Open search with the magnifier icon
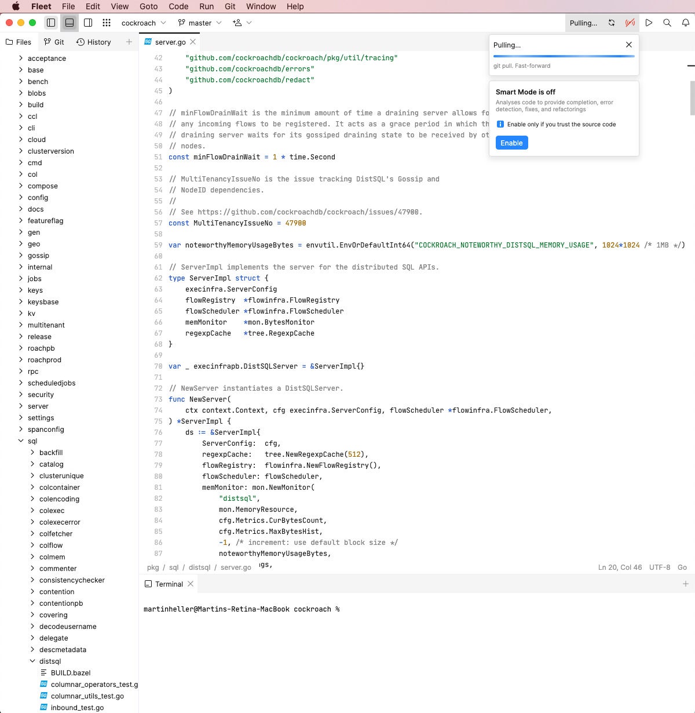 [x=667, y=23]
